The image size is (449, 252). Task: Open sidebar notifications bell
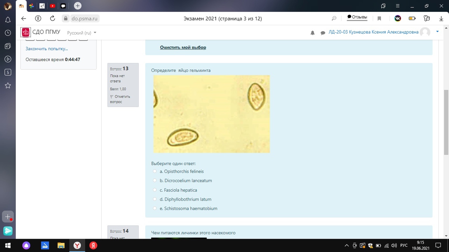point(8,20)
